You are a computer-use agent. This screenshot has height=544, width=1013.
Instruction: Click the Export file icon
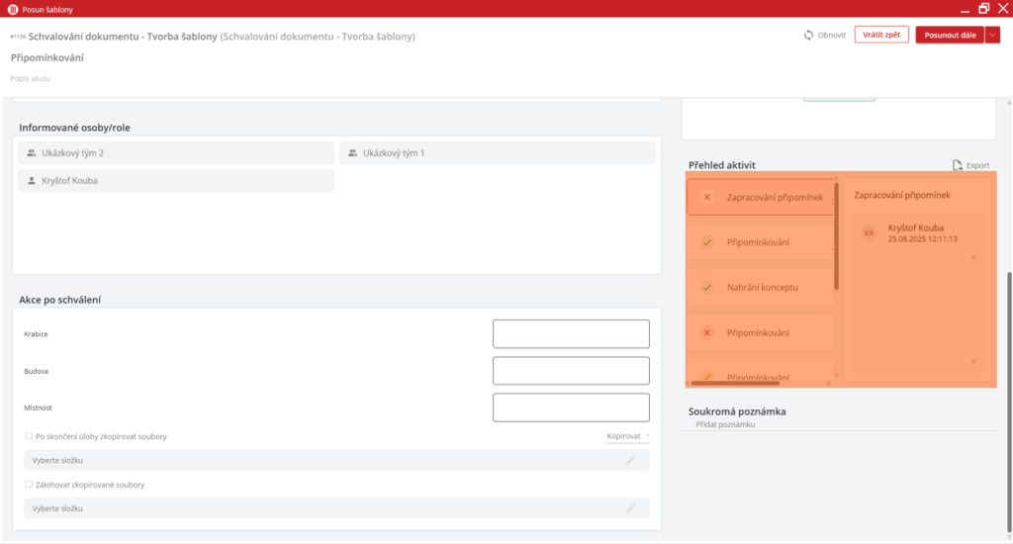[957, 165]
